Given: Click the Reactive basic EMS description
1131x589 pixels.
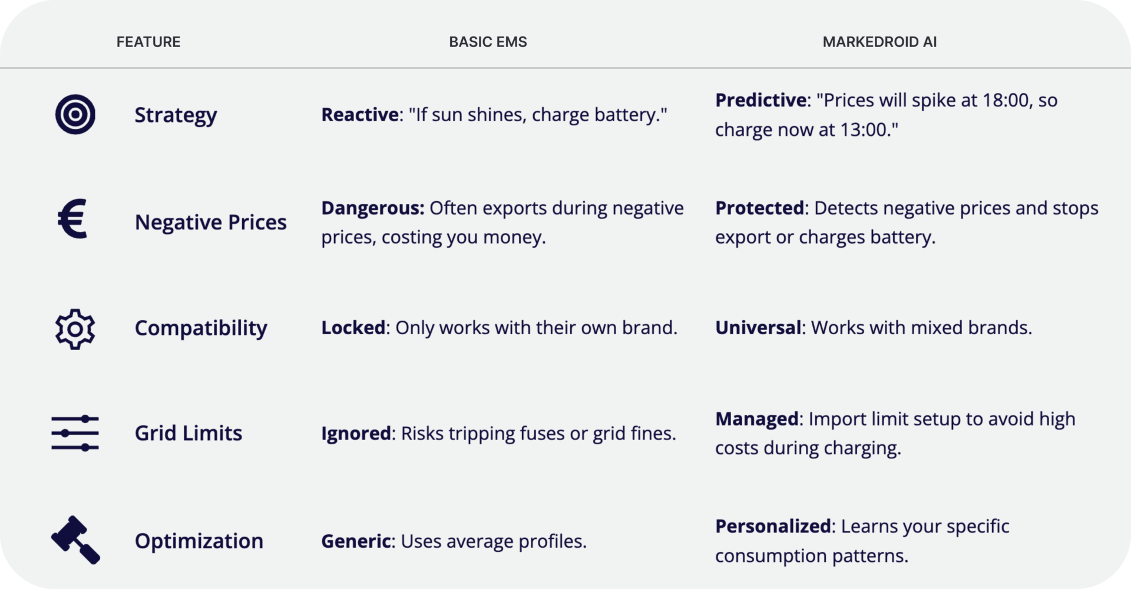Looking at the screenshot, I should click(494, 115).
